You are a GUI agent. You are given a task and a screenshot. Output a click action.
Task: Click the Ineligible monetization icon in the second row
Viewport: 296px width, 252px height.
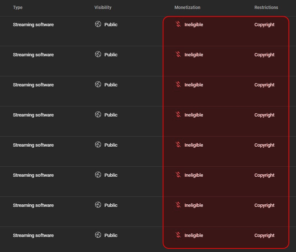click(x=178, y=54)
